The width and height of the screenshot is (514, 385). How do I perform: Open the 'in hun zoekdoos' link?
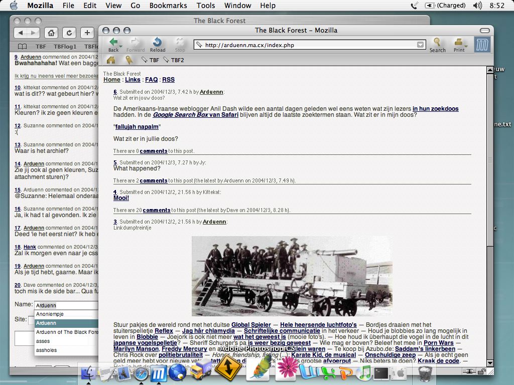pyautogui.click(x=435, y=109)
